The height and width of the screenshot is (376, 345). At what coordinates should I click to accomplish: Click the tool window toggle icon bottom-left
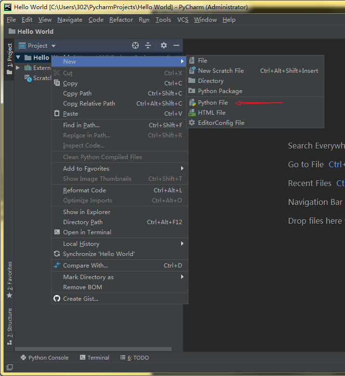click(x=10, y=367)
